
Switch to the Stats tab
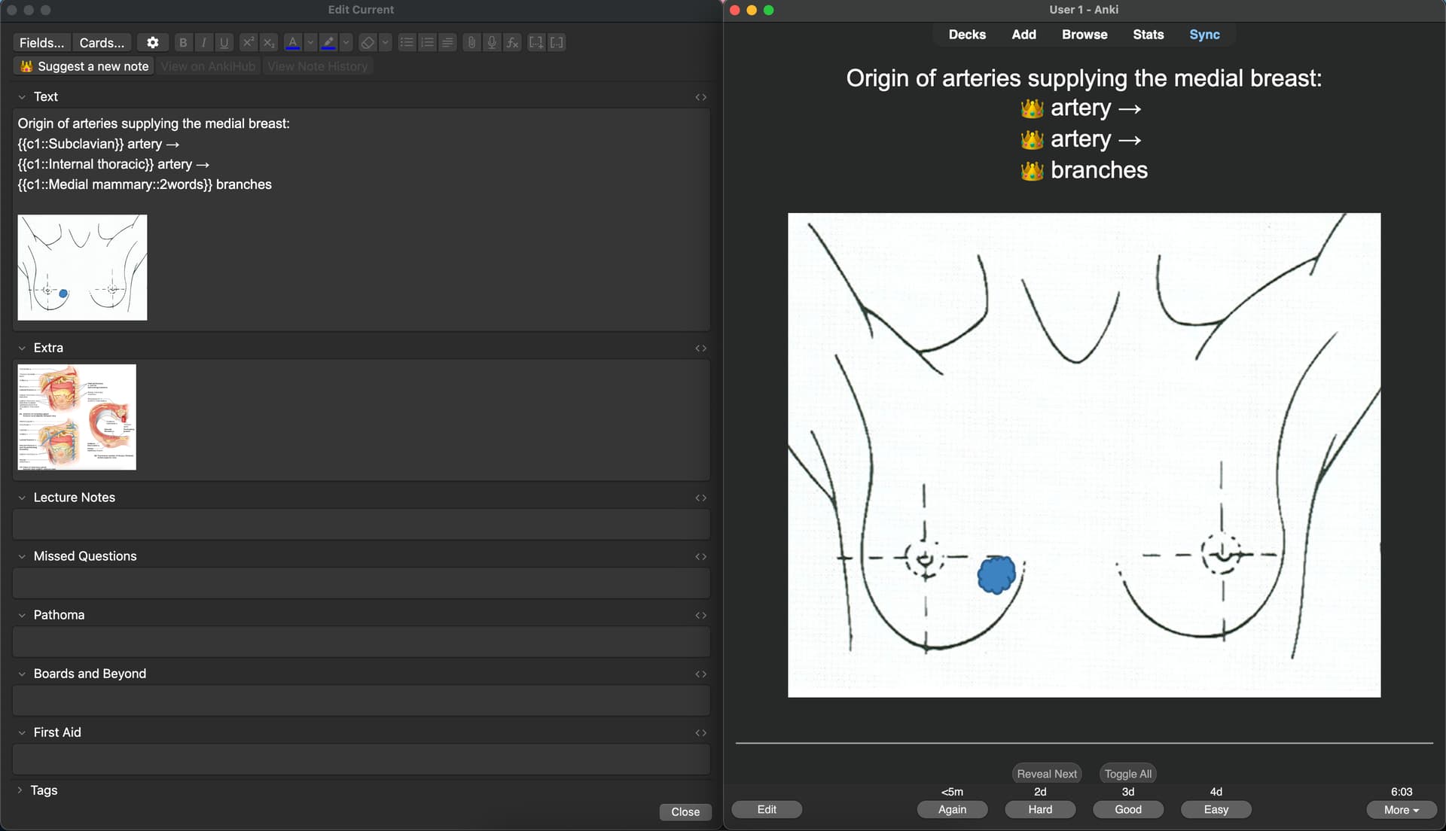1148,35
